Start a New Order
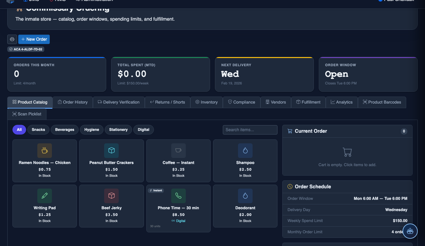This screenshot has height=246, width=425. coord(34,39)
